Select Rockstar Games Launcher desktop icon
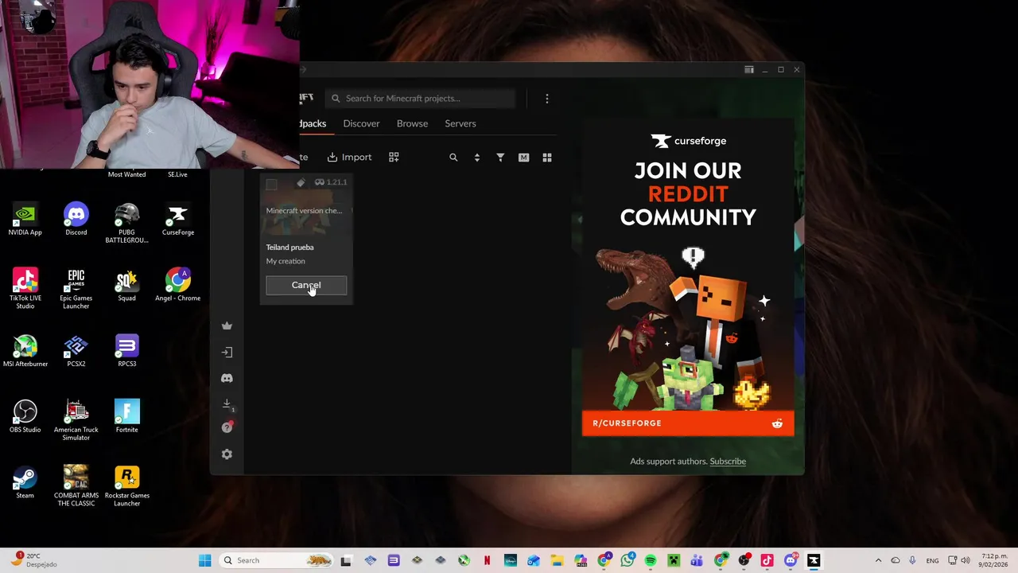Viewport: 1018px width, 573px height. pos(127,487)
